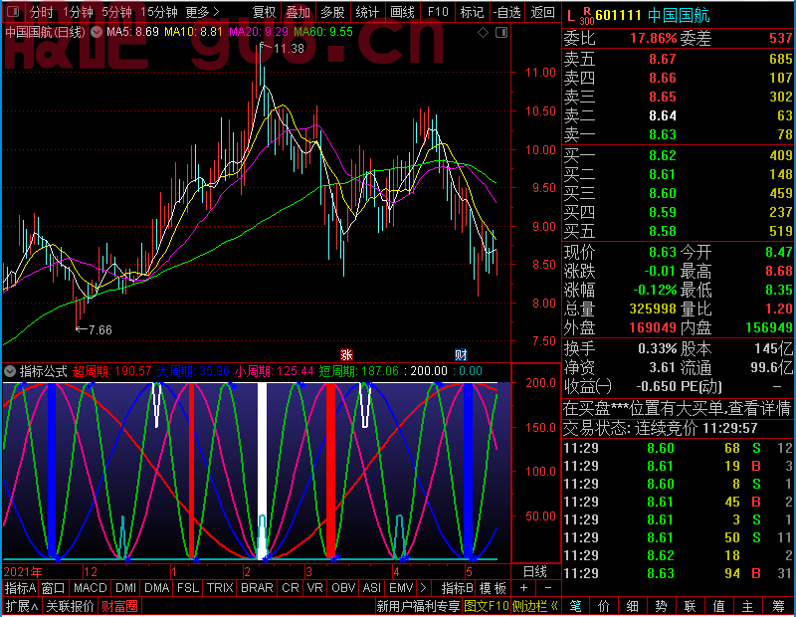Select the 15分钟 timeframe
This screenshot has height=617, width=796.
pyautogui.click(x=159, y=12)
